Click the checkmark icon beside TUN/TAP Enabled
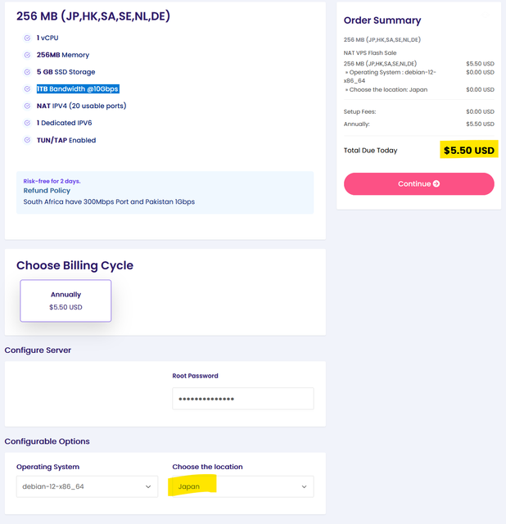 point(27,140)
